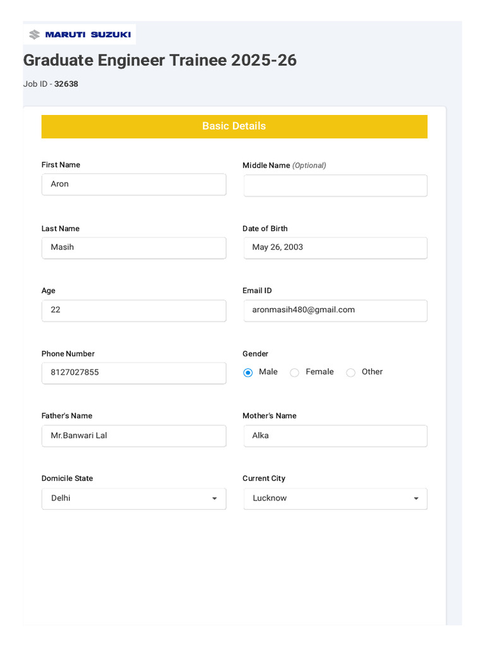Focus the empty Middle Name field
485x647 pixels.
[335, 186]
